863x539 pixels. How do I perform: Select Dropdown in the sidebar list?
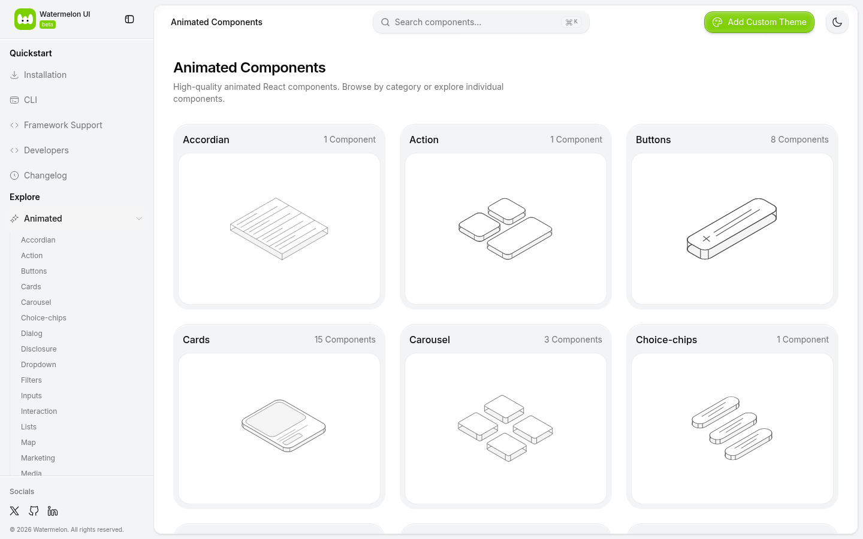point(38,365)
